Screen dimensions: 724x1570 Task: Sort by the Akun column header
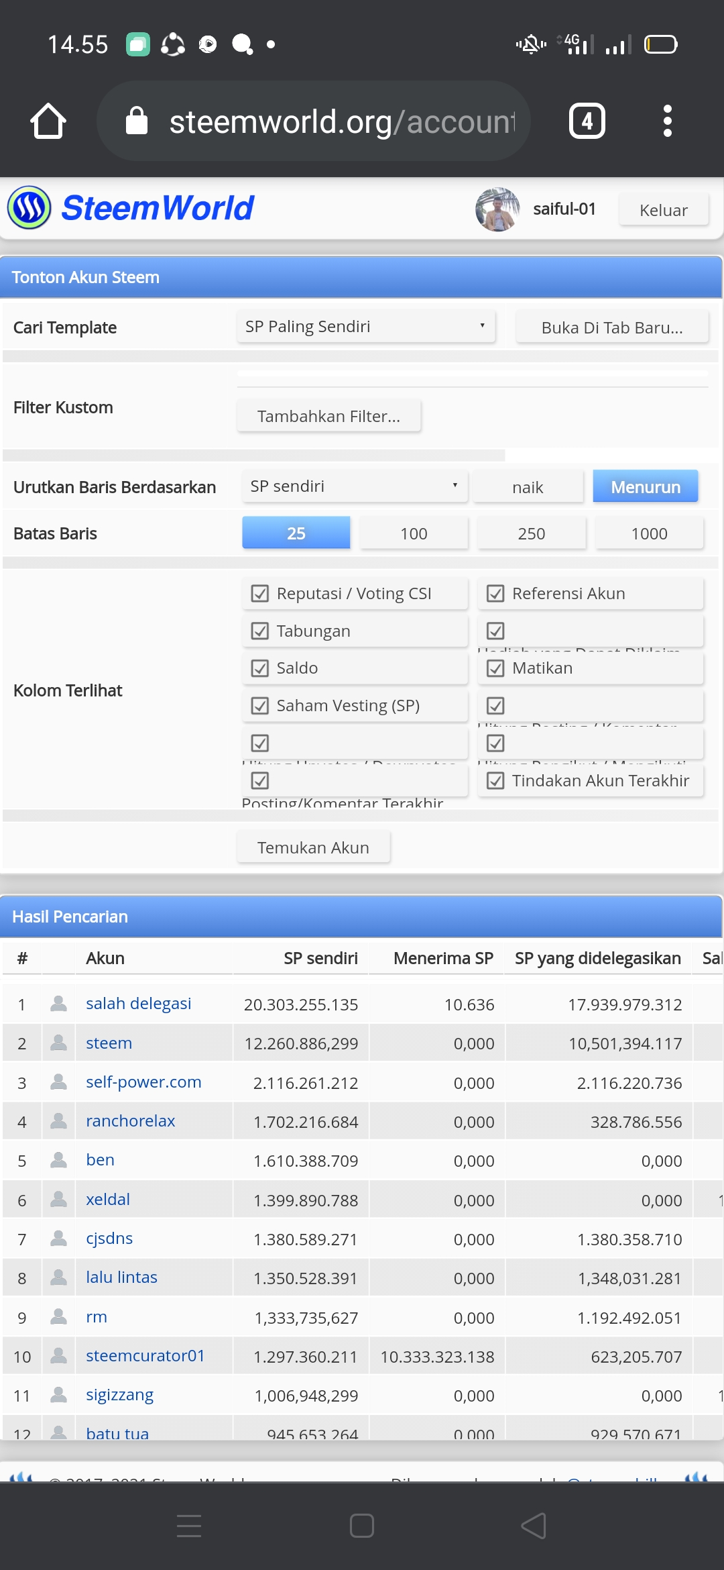pos(105,958)
